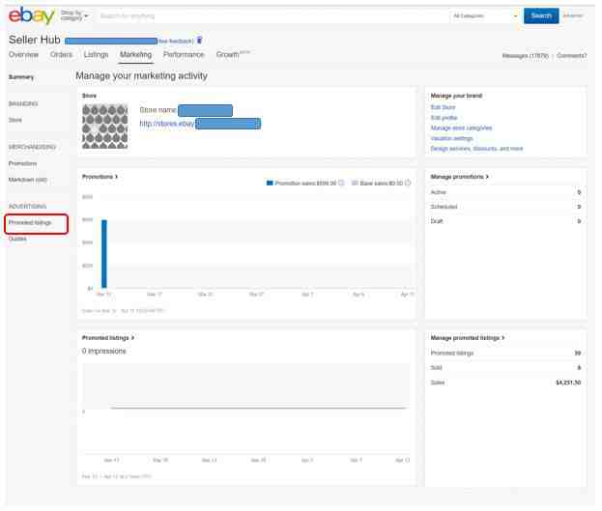The width and height of the screenshot is (602, 511).
Task: Click the eBay logo
Action: click(x=32, y=15)
